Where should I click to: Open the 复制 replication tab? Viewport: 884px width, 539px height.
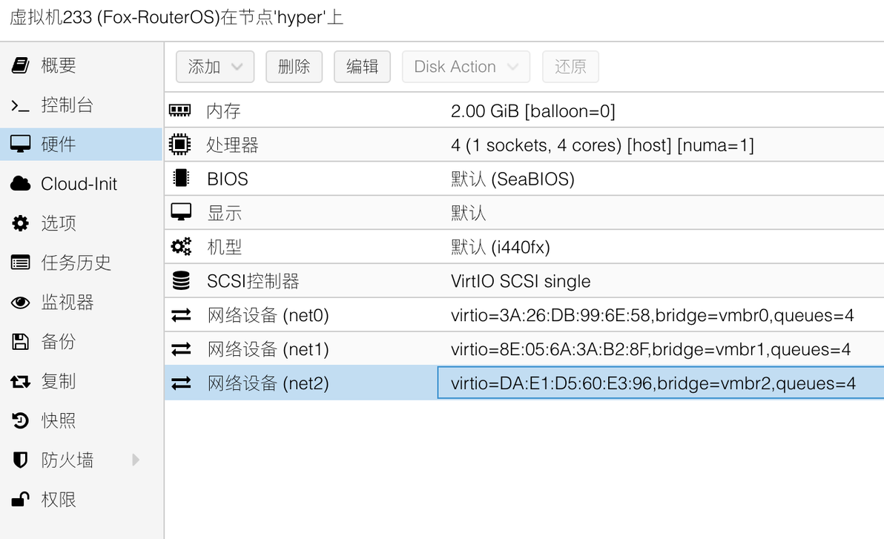click(x=59, y=381)
